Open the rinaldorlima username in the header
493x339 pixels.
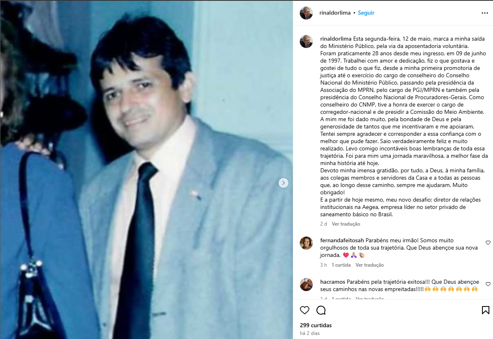pos(336,13)
